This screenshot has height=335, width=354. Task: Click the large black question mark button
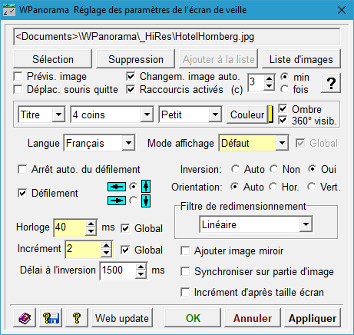coord(331,83)
